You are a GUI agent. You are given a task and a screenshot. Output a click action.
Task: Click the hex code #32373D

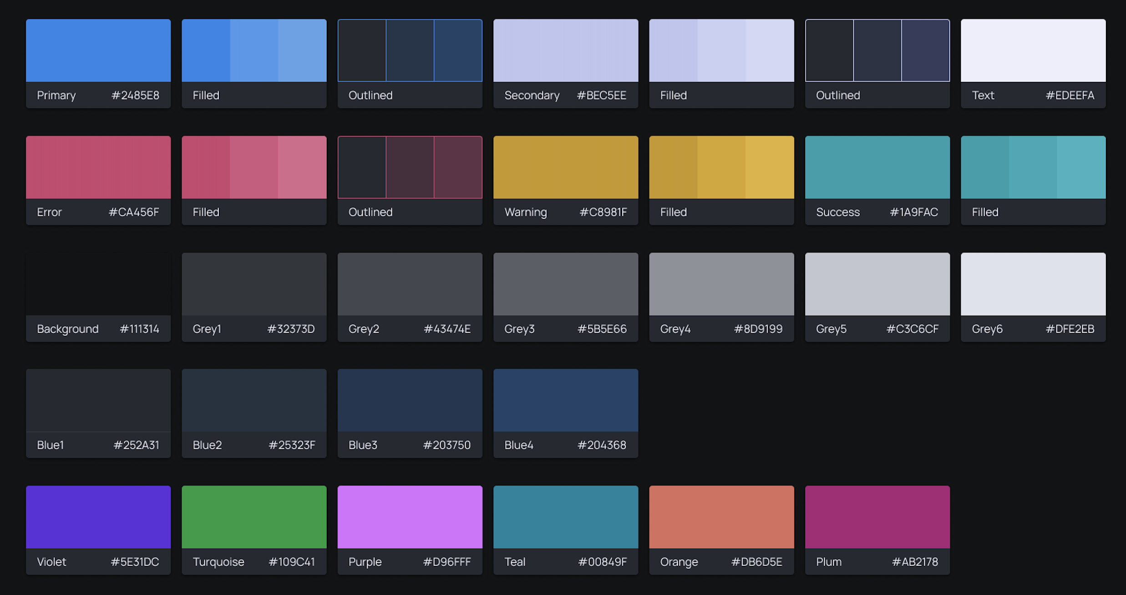tap(291, 329)
